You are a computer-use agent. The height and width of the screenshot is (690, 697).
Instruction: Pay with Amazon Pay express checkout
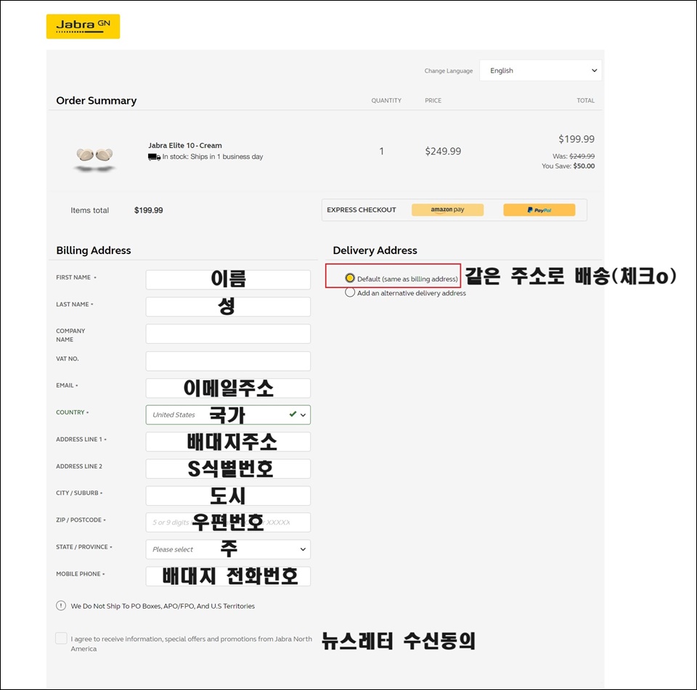tap(447, 210)
